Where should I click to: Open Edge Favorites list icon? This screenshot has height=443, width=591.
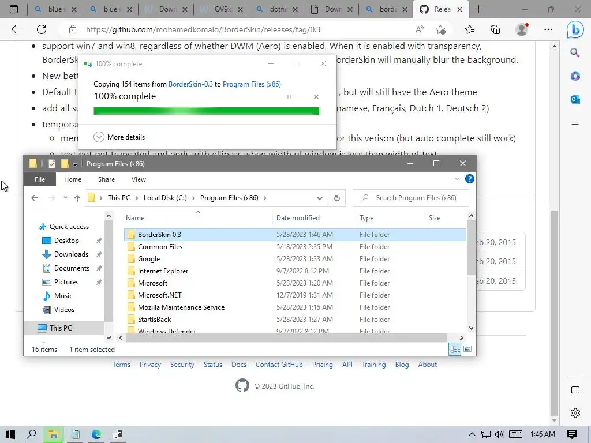click(x=470, y=29)
